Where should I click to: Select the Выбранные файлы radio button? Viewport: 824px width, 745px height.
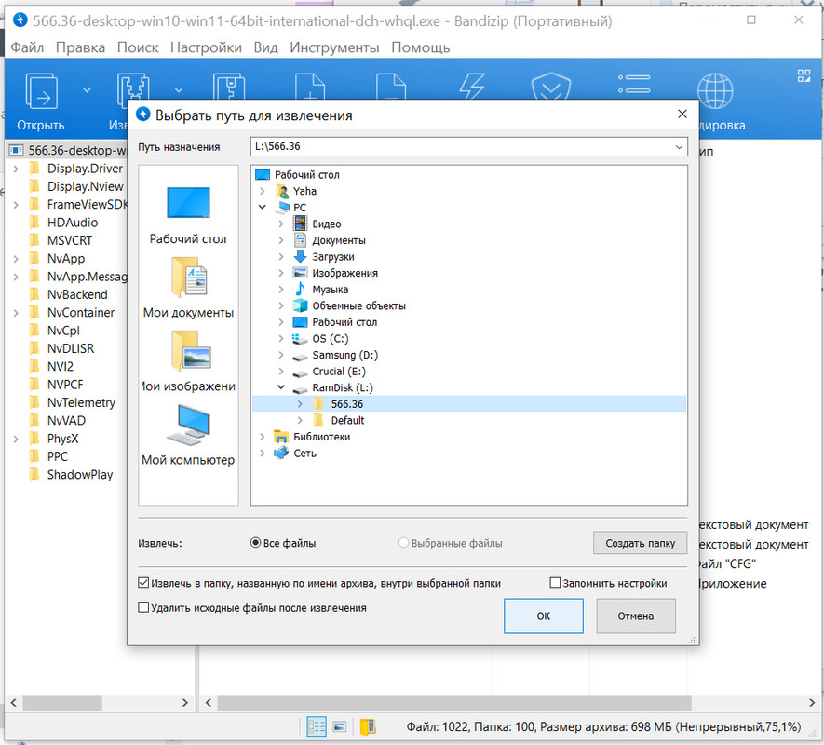403,543
